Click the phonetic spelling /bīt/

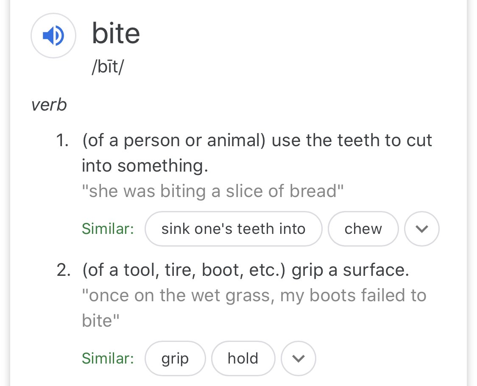(108, 67)
